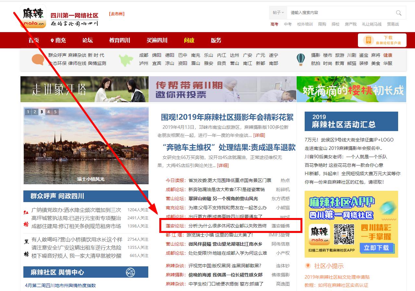Open 首页 in the red navigation bar
This screenshot has width=415, height=291.
click(34, 40)
